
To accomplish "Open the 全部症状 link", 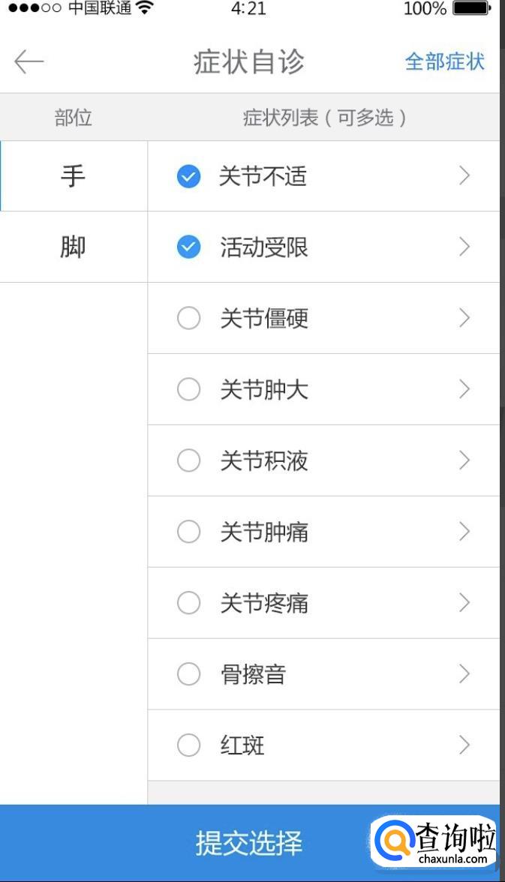I will 444,61.
